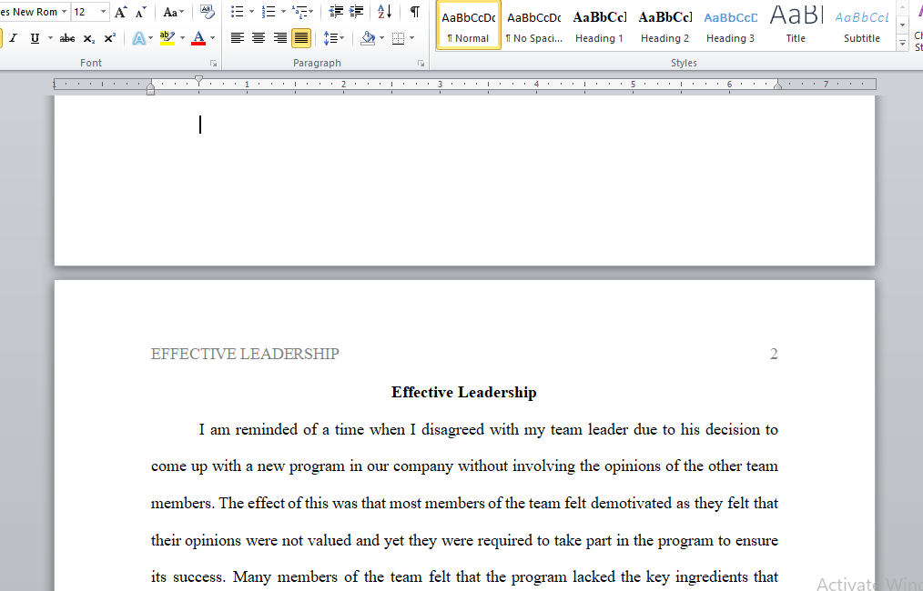The image size is (923, 591).
Task: Apply the Title style
Action: point(796,25)
